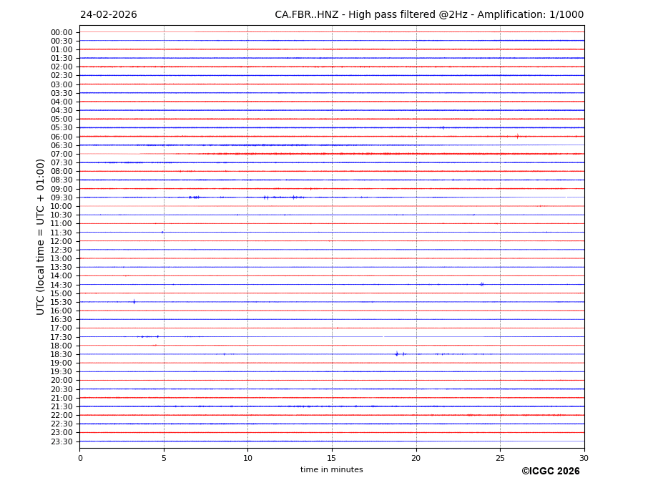Click the event near minute 11 on 09:30 trace

265,197
